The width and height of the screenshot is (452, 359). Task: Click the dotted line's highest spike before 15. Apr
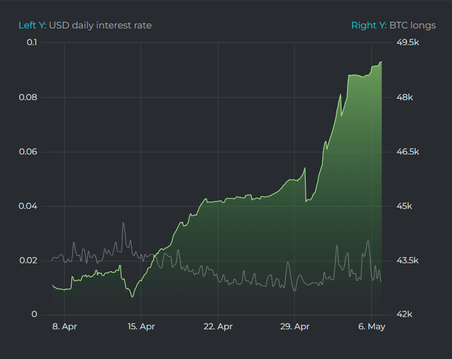pos(123,222)
